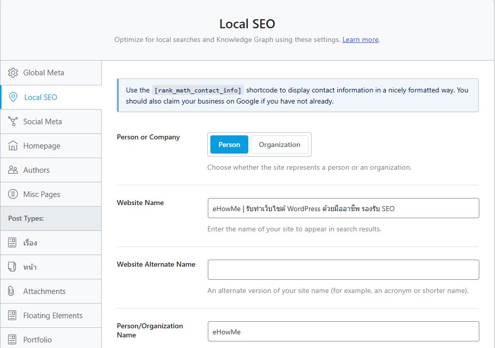Open the Misc Pages tab

point(51,194)
